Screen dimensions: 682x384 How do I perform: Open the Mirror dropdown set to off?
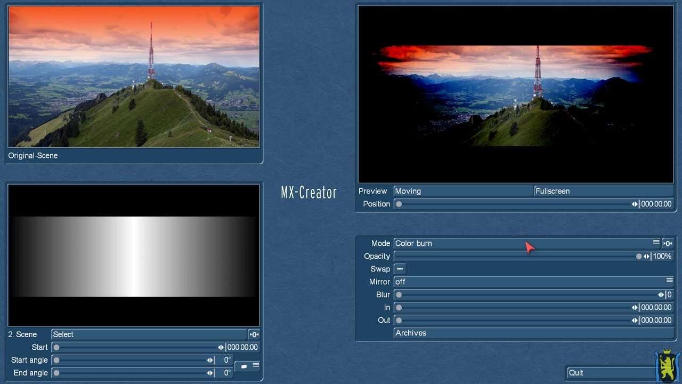pos(533,282)
